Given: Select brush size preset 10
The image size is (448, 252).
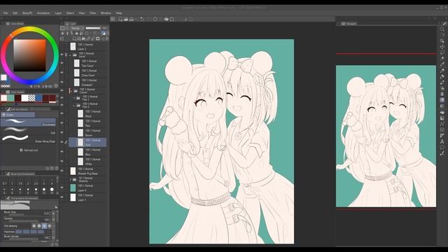Looking at the screenshot, I should pos(36,190).
